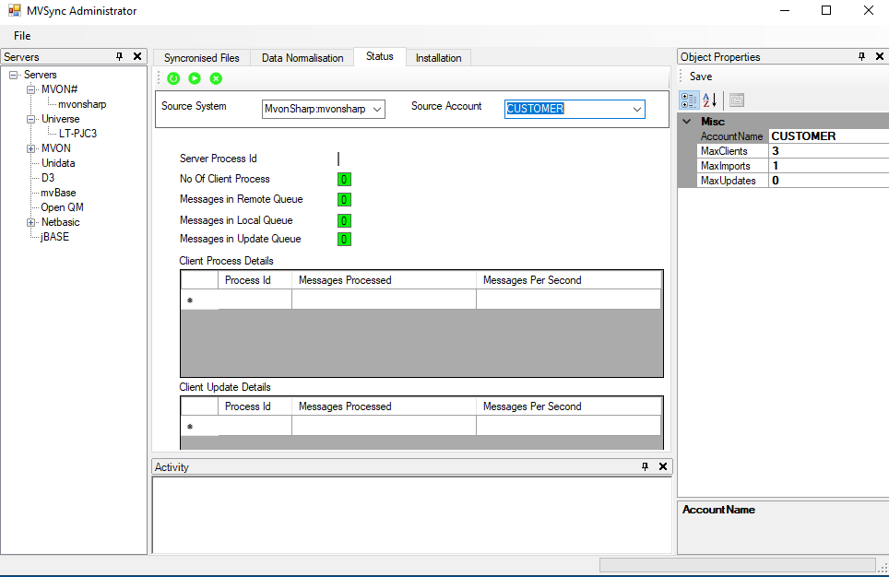Select mvBase in server tree
Image resolution: width=889 pixels, height=577 pixels.
(x=58, y=193)
